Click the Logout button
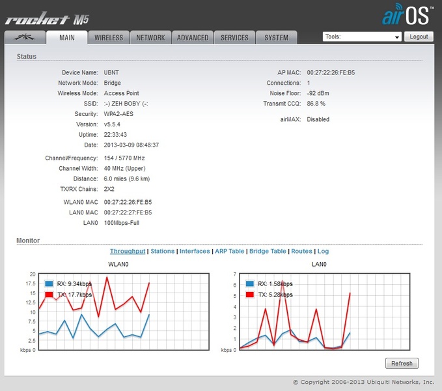 (419, 36)
